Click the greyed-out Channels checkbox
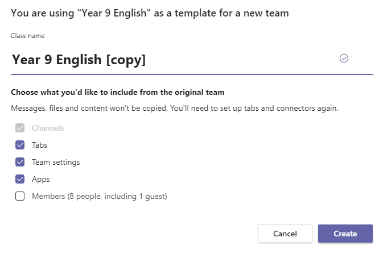This screenshot has height=254, width=383. coord(20,128)
